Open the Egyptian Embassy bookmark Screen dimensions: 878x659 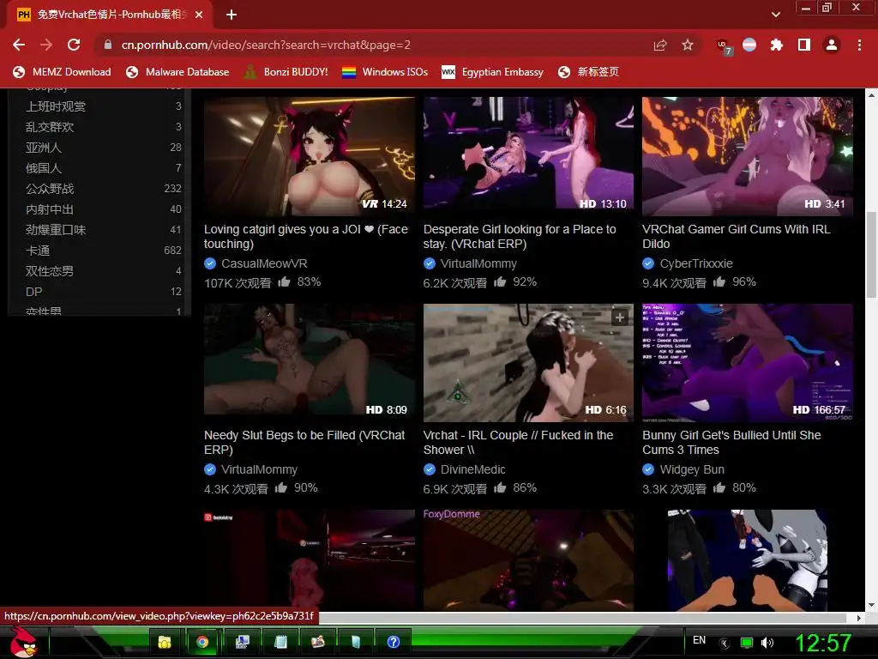(x=493, y=72)
